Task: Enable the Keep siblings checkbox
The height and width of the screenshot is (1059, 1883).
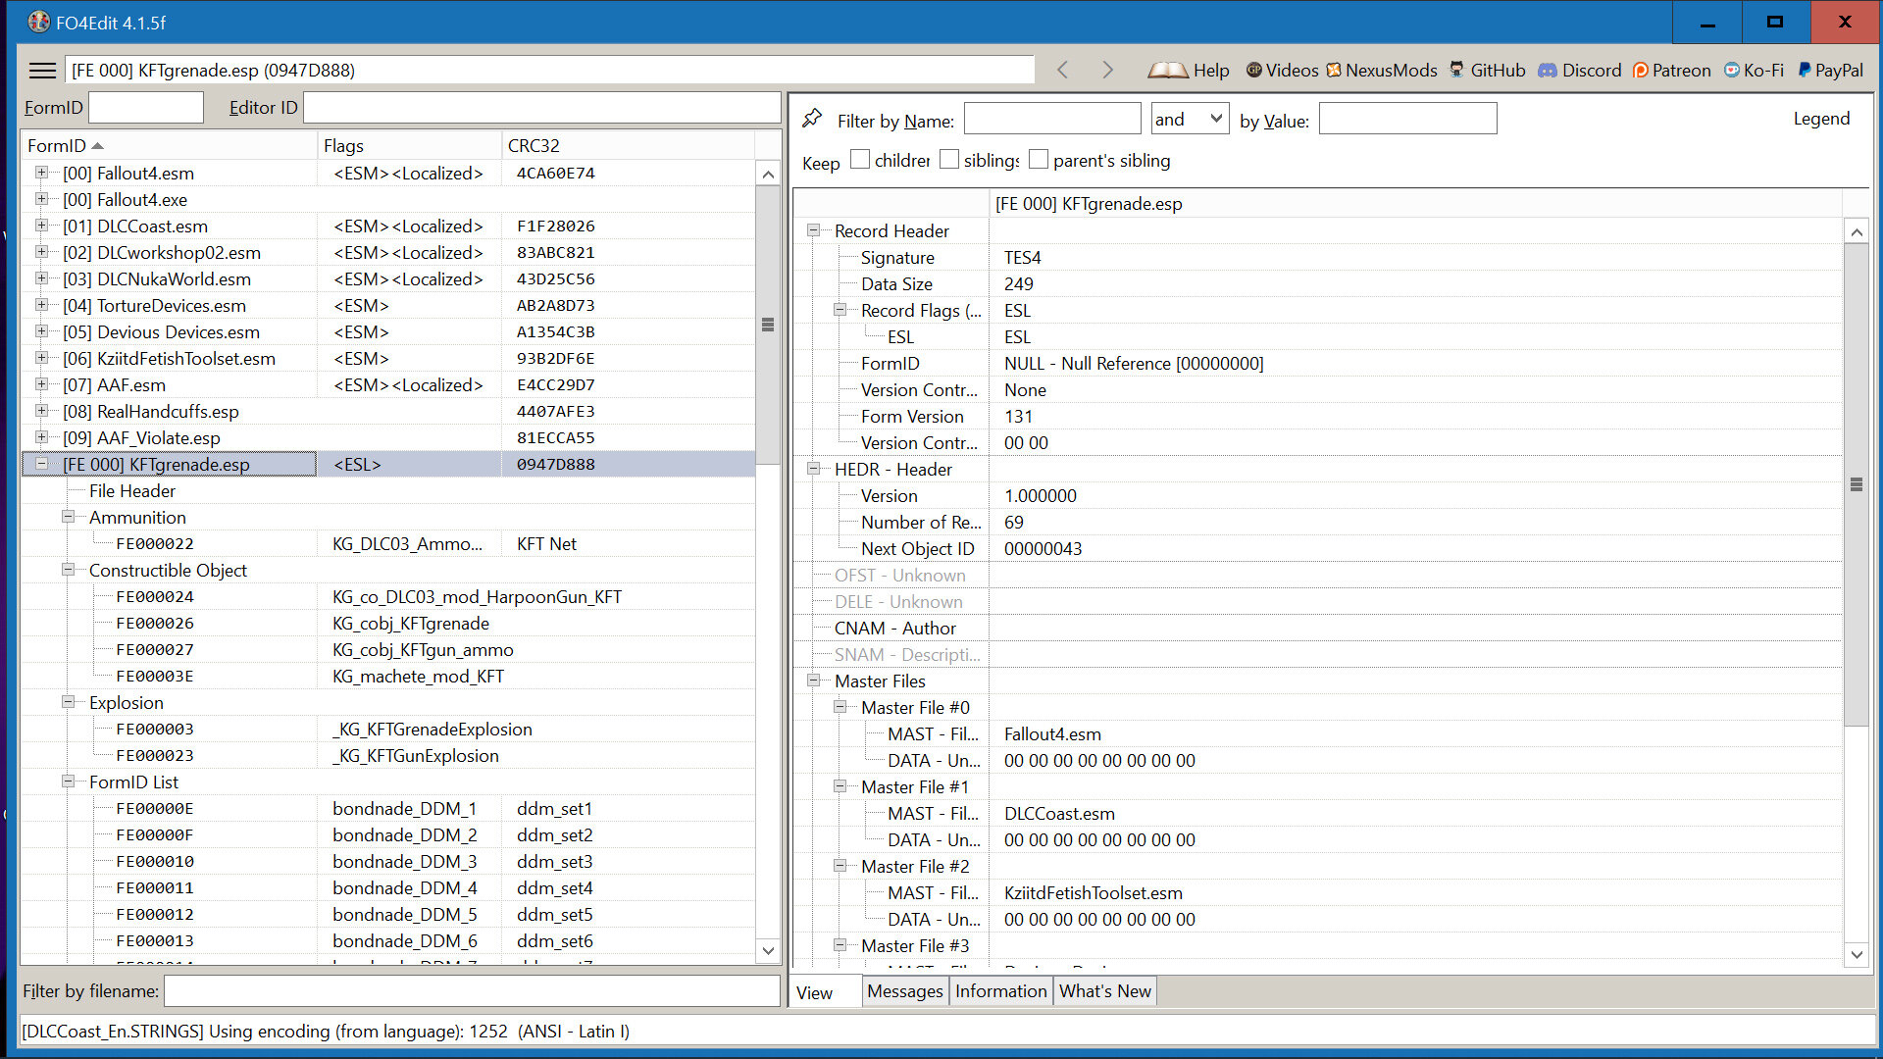Action: click(x=949, y=159)
